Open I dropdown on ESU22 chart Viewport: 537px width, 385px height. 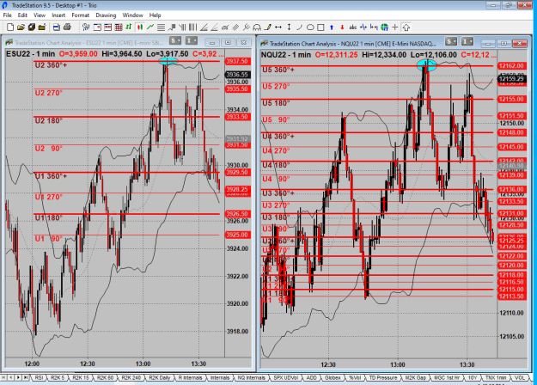tap(191, 41)
